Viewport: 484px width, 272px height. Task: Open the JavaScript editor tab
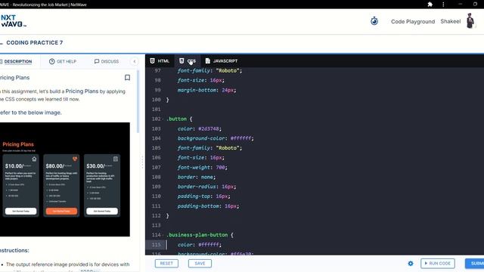222,61
